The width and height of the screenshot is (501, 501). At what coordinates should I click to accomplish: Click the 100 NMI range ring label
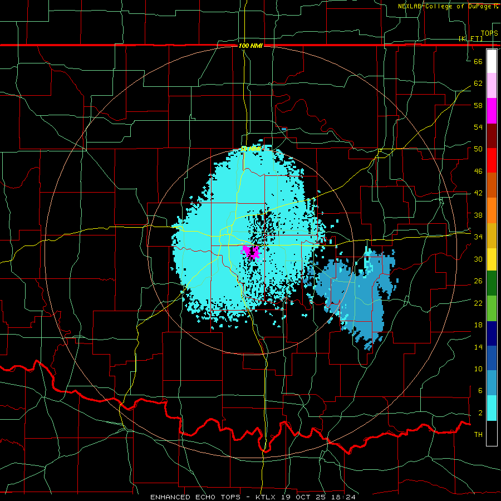250,46
